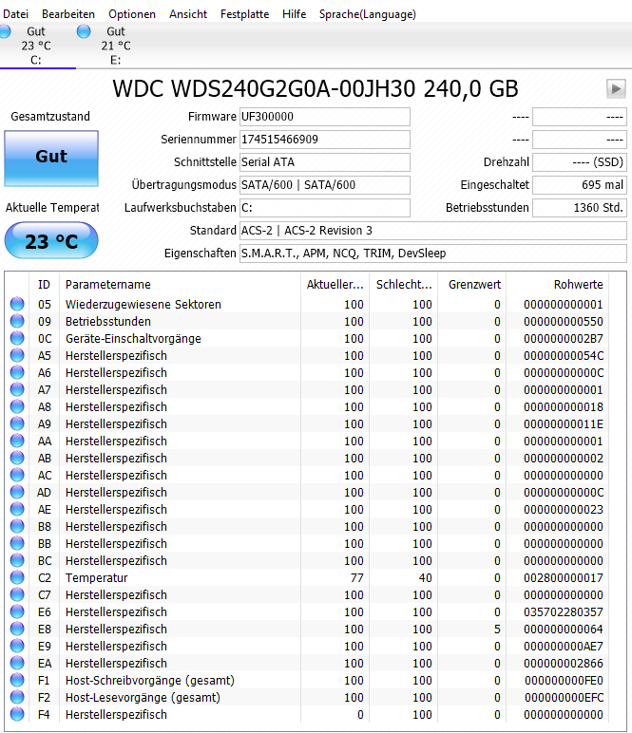632x733 pixels.
Task: Click the Standard field ACS-2
Action: [433, 231]
